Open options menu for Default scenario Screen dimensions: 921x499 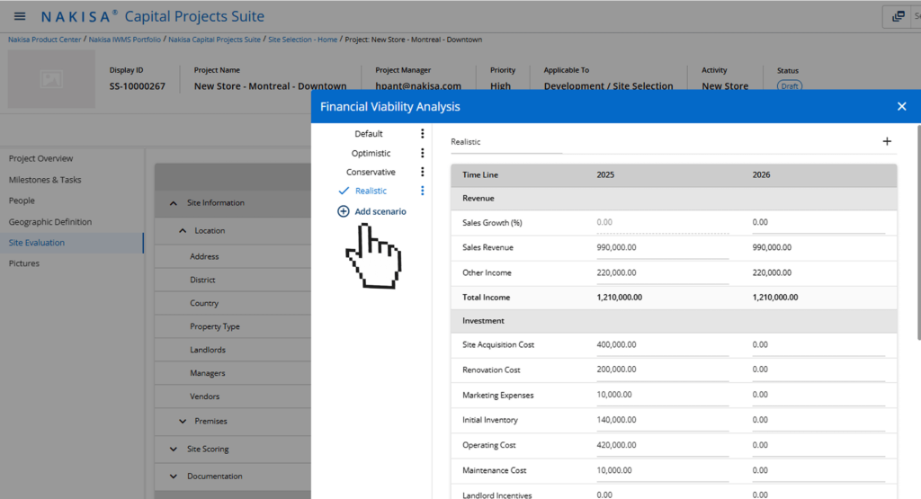(423, 134)
